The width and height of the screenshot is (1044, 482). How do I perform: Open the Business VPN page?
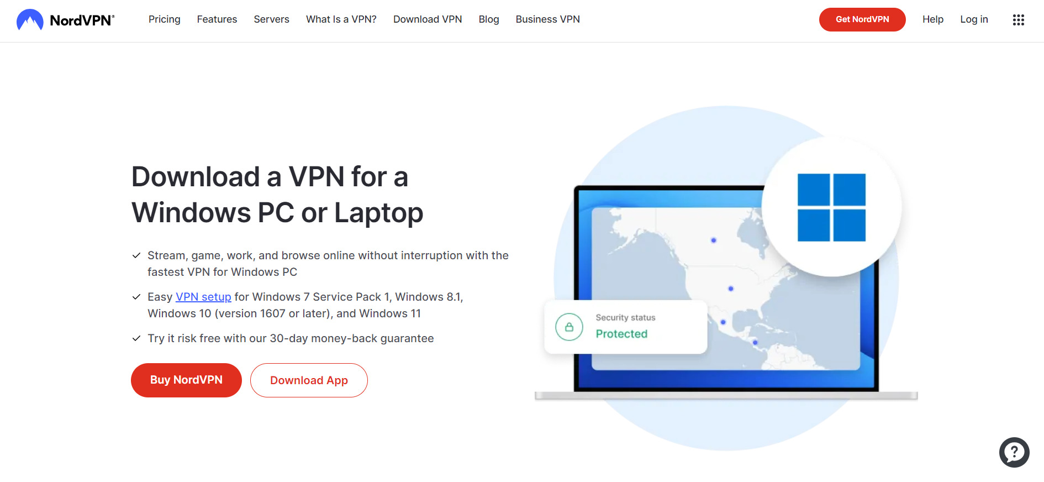548,19
